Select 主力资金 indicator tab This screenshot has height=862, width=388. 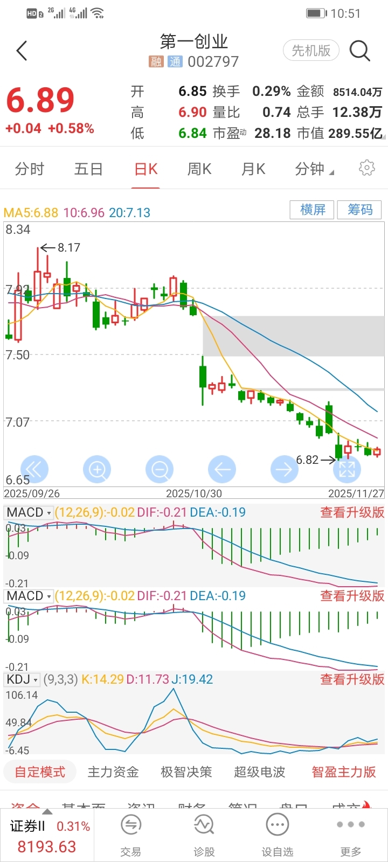113,772
